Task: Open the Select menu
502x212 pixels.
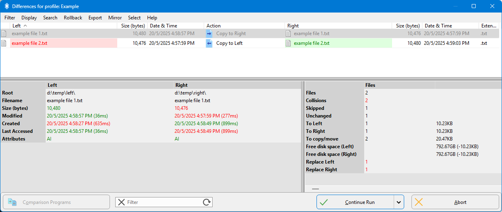Action: pos(134,18)
